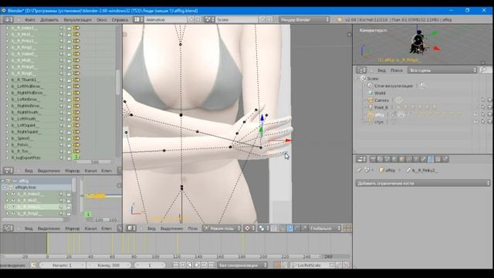494x278 pixels.
Task: Select Camera in the outliner
Action: [381, 100]
